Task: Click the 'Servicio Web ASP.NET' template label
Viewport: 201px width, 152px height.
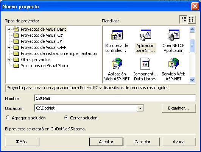Action: (x=174, y=77)
